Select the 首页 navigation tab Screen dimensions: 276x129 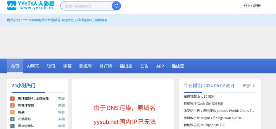[x=15, y=66]
